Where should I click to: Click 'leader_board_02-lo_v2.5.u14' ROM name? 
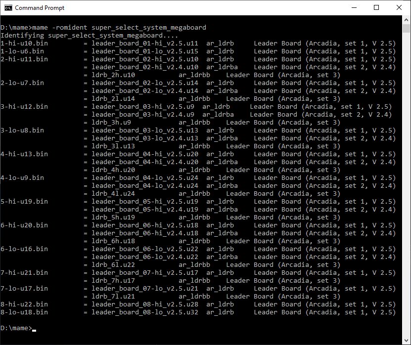pyautogui.click(x=145, y=83)
